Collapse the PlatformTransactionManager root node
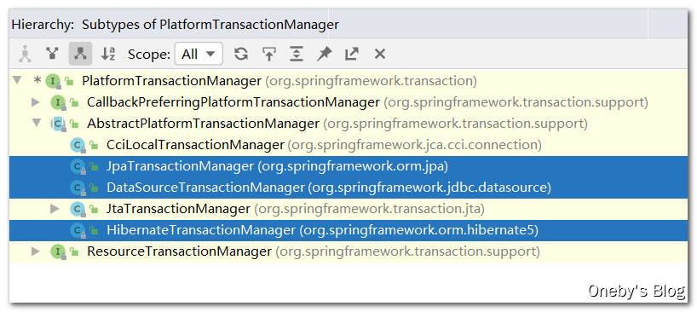Viewport: 697px width, 312px height. tap(17, 80)
